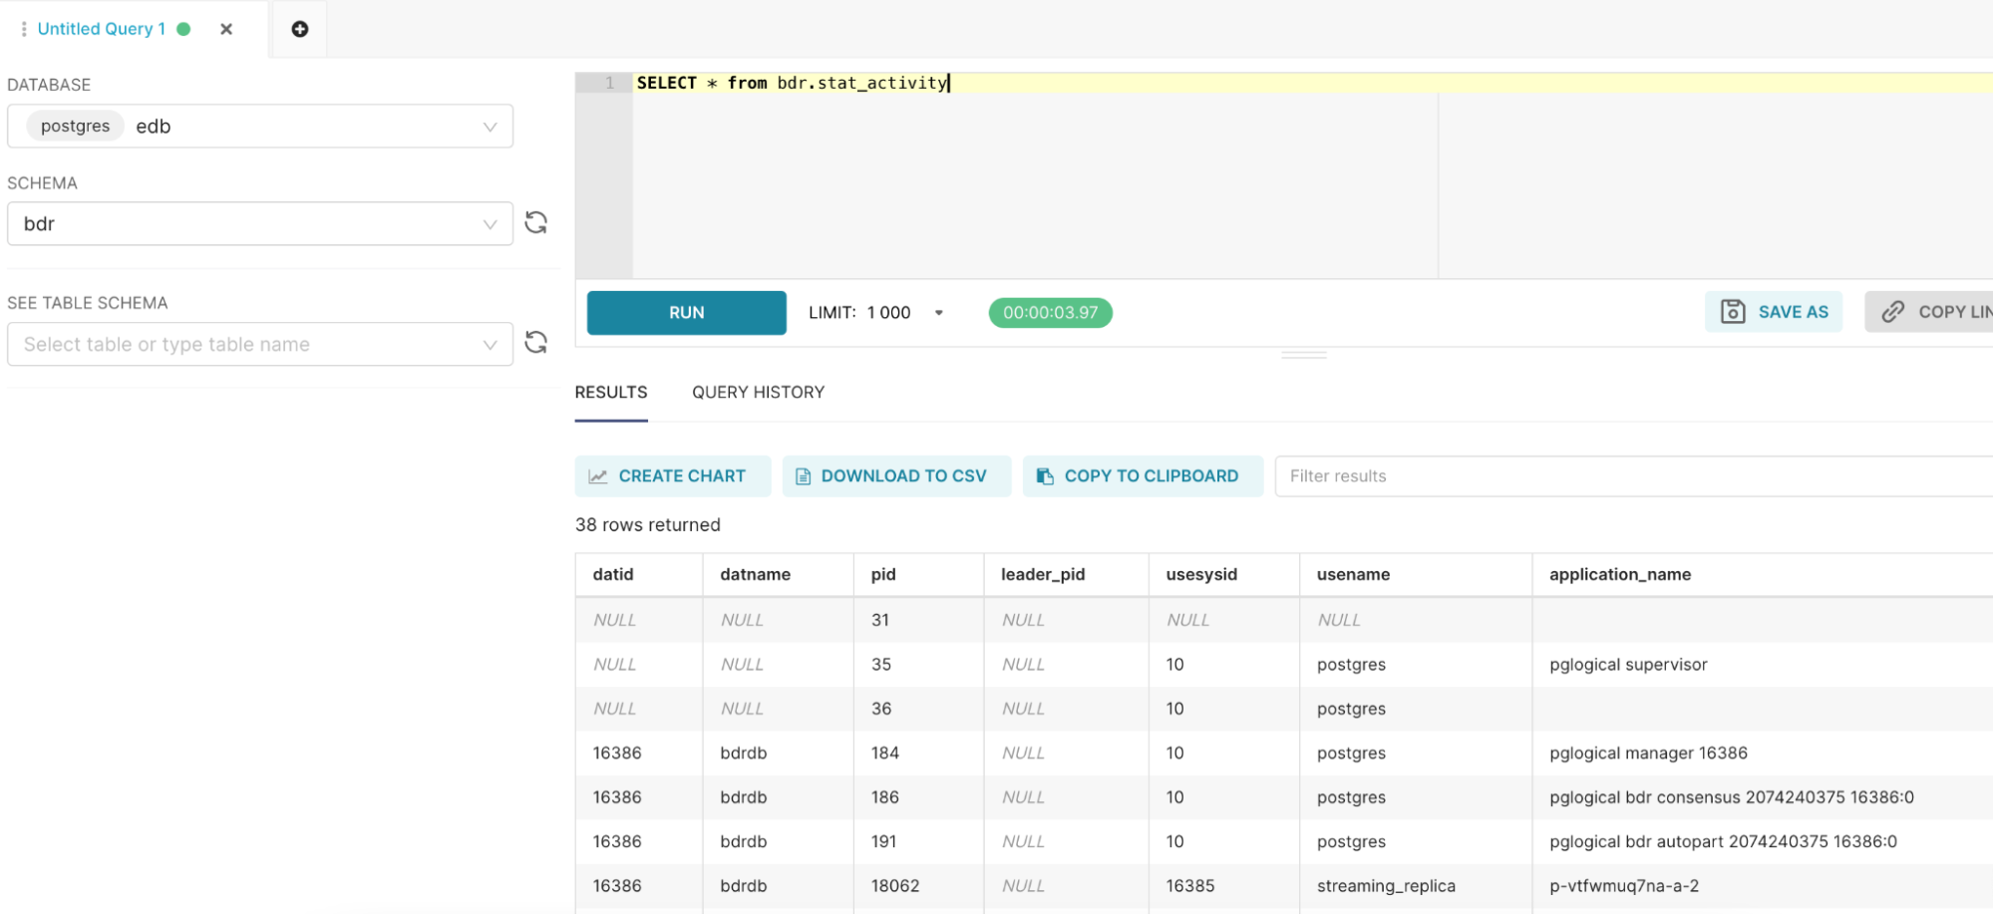The image size is (1993, 914).
Task: Sort by the pid column header
Action: (x=883, y=574)
